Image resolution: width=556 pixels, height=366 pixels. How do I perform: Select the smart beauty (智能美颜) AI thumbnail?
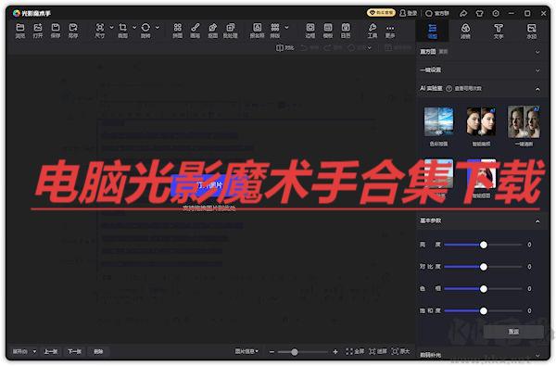481,122
